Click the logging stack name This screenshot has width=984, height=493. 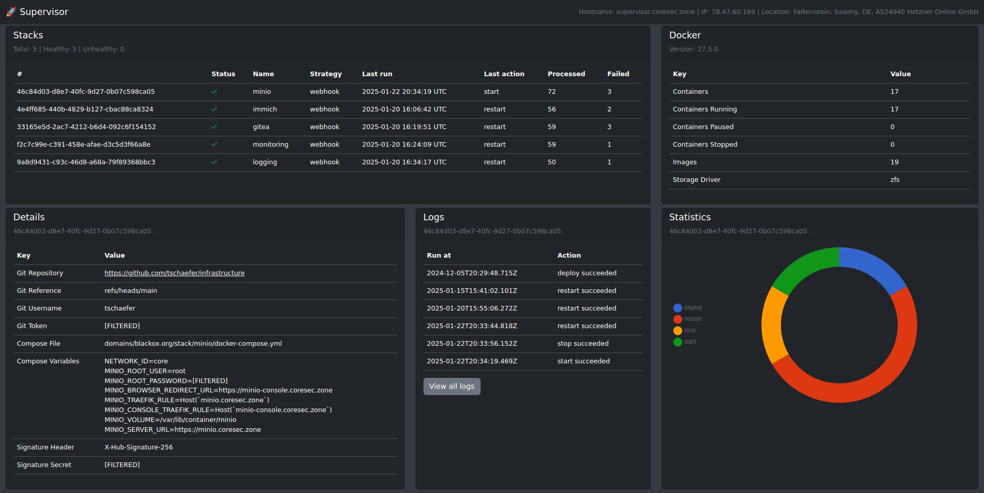265,162
